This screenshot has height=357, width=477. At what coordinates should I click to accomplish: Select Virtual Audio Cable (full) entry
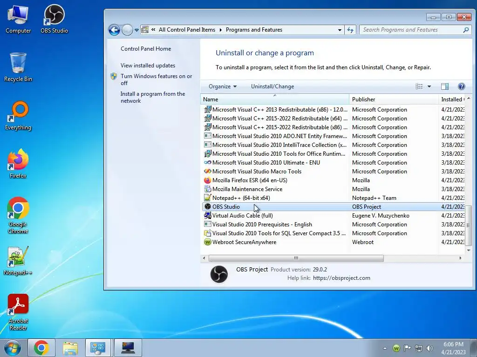tap(333, 215)
